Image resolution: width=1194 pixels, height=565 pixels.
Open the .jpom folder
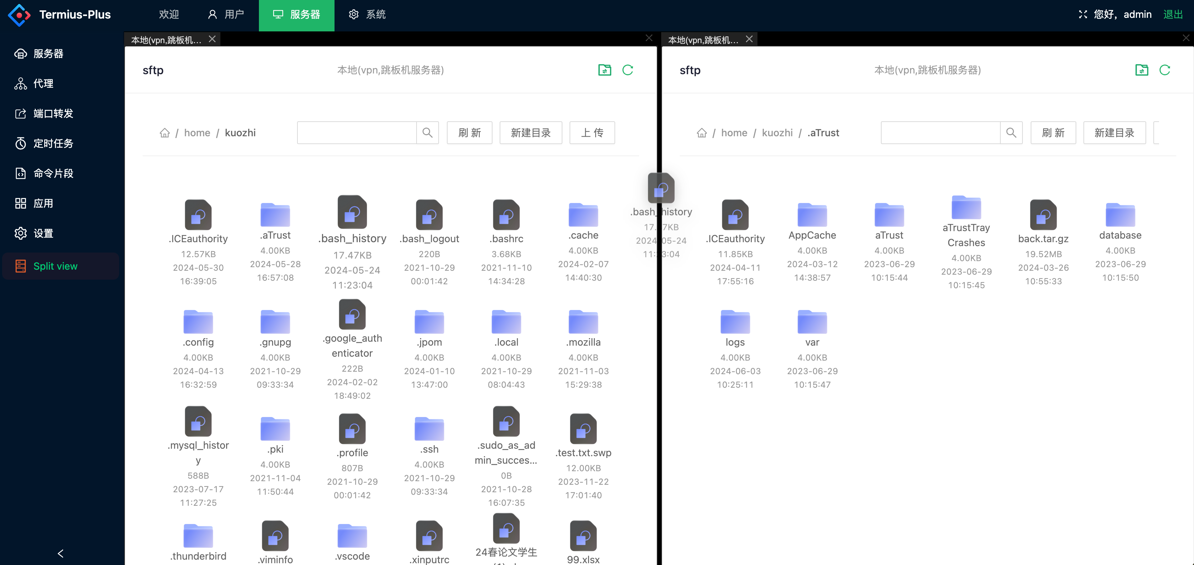(429, 322)
